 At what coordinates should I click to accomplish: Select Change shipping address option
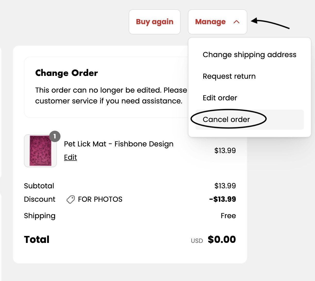point(249,55)
